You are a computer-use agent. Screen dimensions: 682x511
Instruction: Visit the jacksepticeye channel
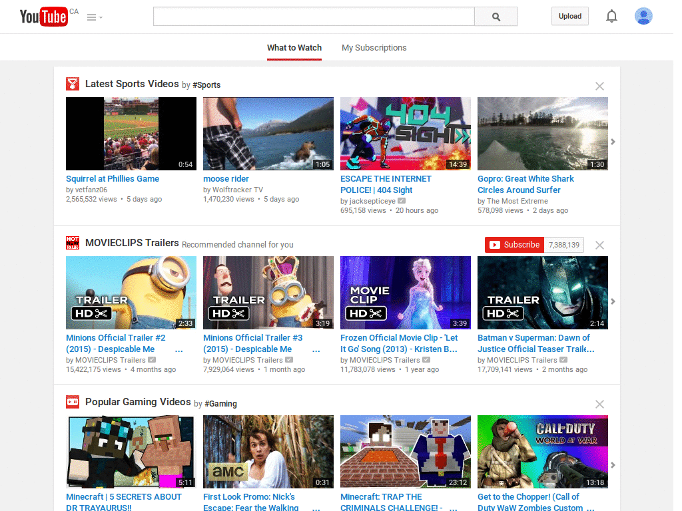point(373,201)
